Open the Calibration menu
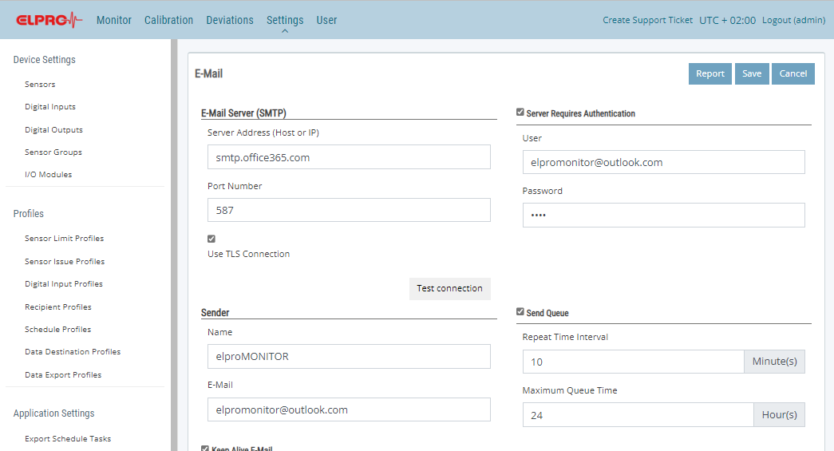The image size is (834, 451). coord(168,20)
